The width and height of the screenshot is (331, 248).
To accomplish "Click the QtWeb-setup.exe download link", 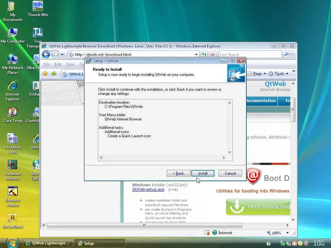I will click(x=148, y=189).
